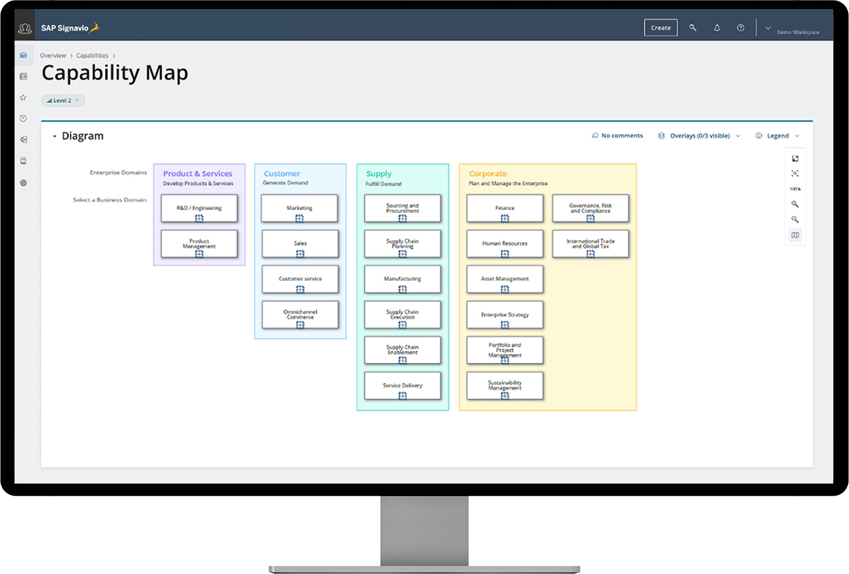
Task: Navigate to Capabilities in the breadcrumb
Action: tap(92, 55)
